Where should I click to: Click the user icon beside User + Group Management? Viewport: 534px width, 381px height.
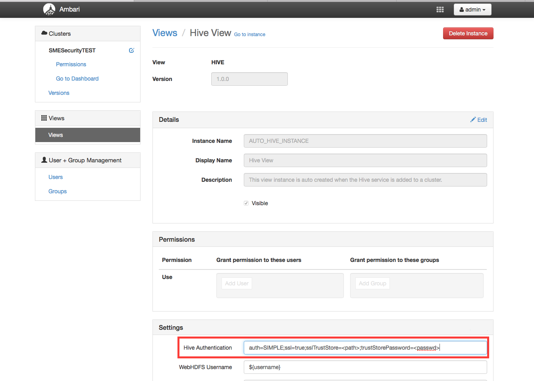pos(44,160)
